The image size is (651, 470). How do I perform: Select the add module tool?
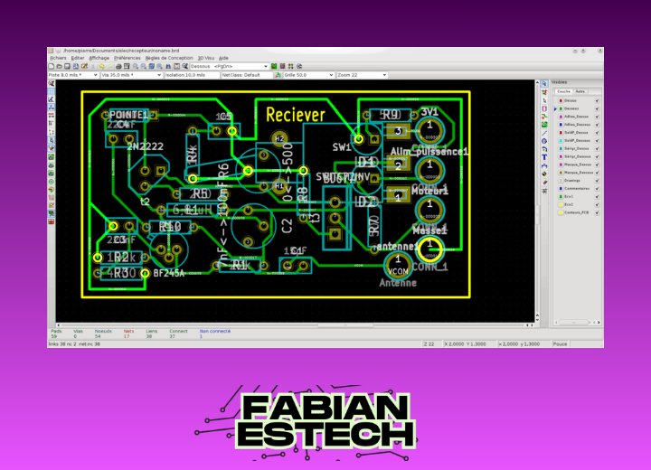[x=544, y=108]
